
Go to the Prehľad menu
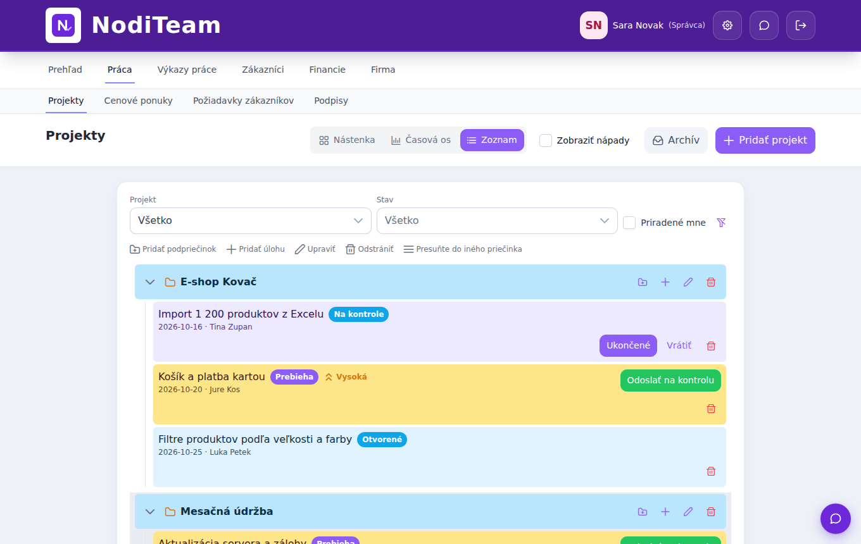pyautogui.click(x=65, y=70)
